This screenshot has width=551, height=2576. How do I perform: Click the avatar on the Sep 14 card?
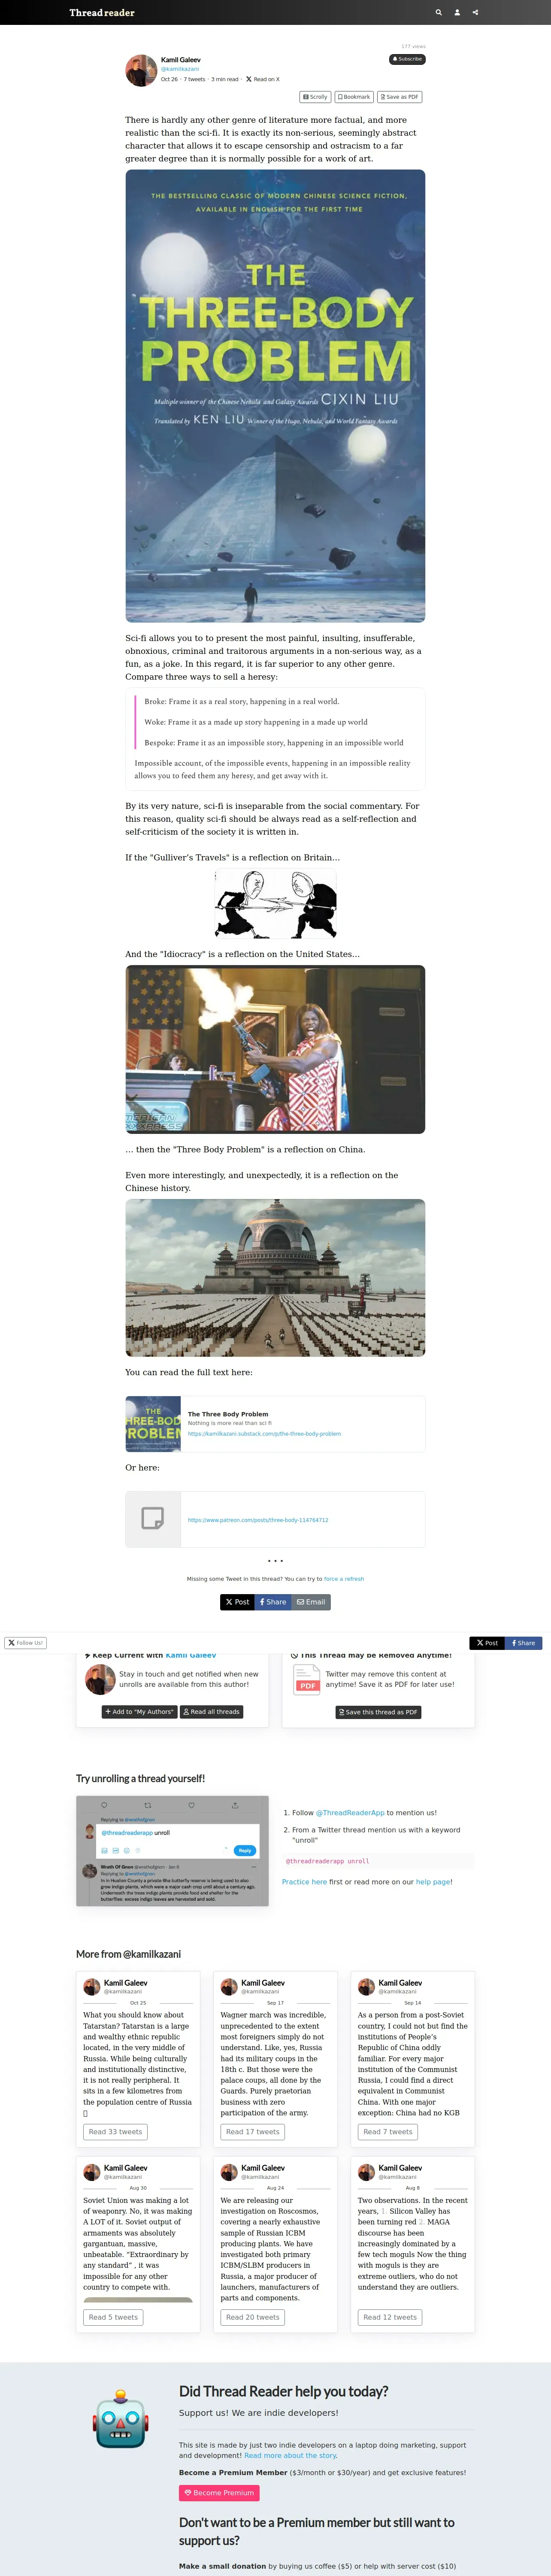(366, 1987)
